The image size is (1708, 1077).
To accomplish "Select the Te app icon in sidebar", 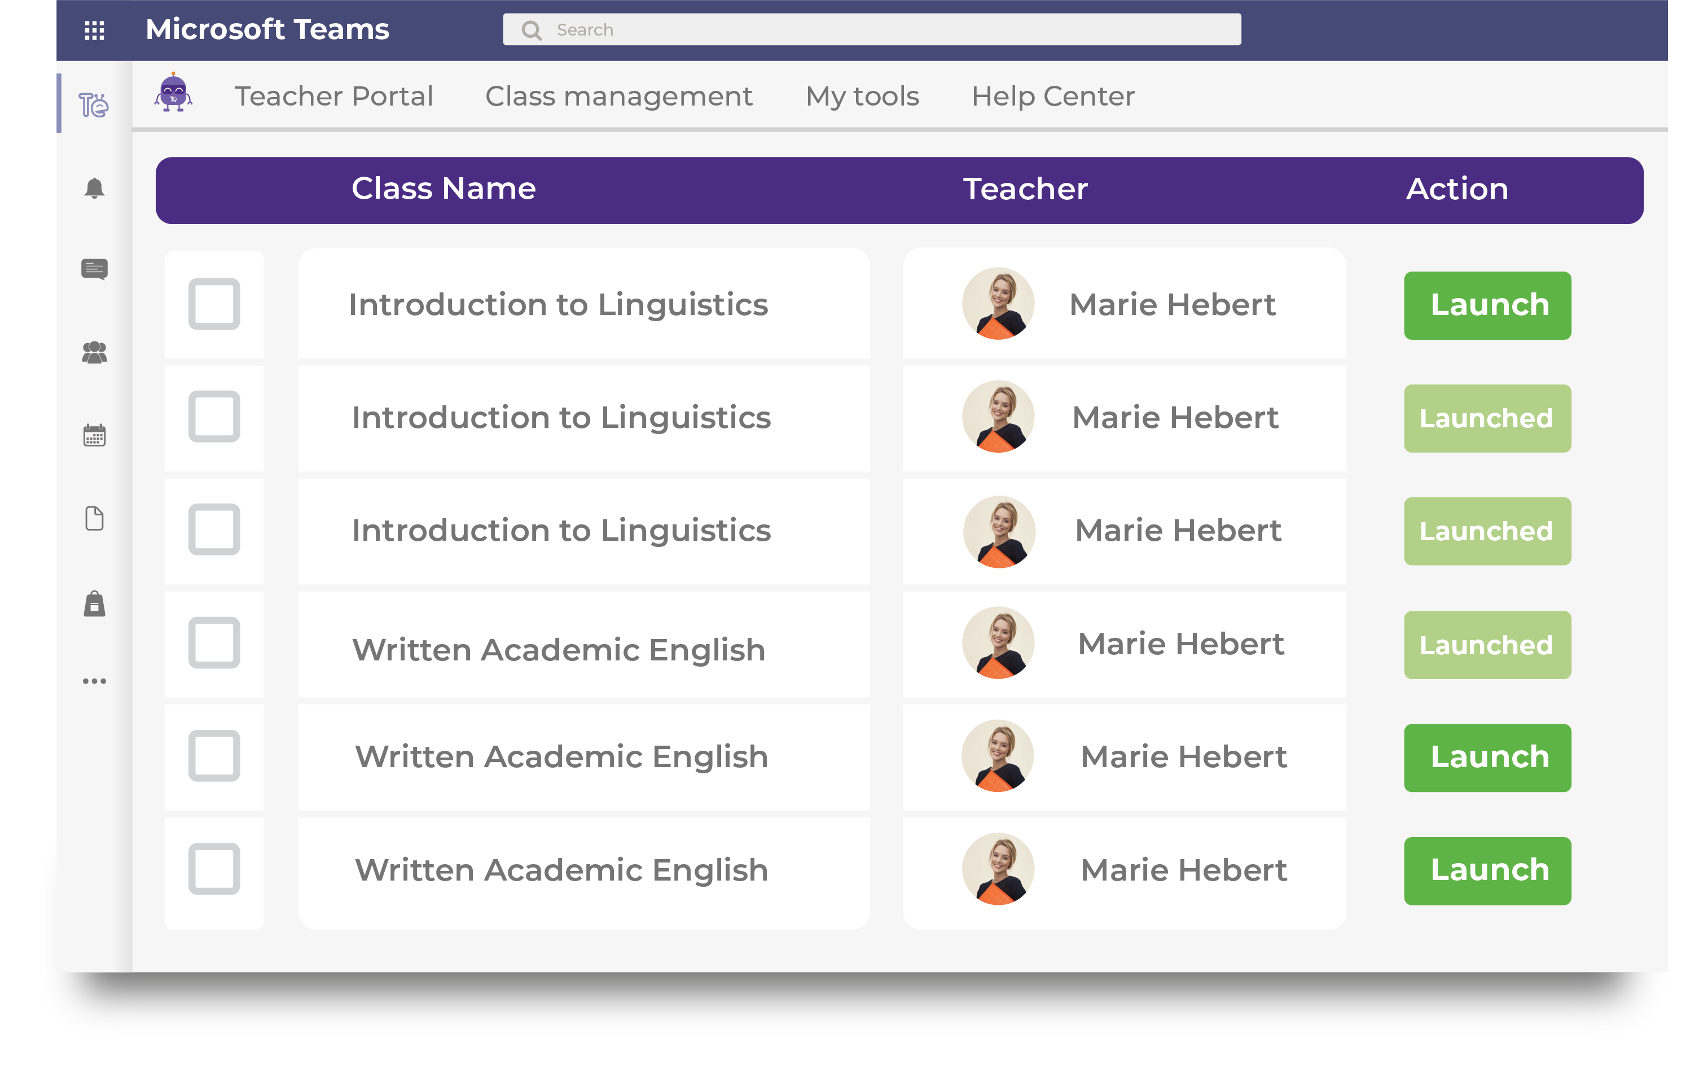I will [93, 105].
